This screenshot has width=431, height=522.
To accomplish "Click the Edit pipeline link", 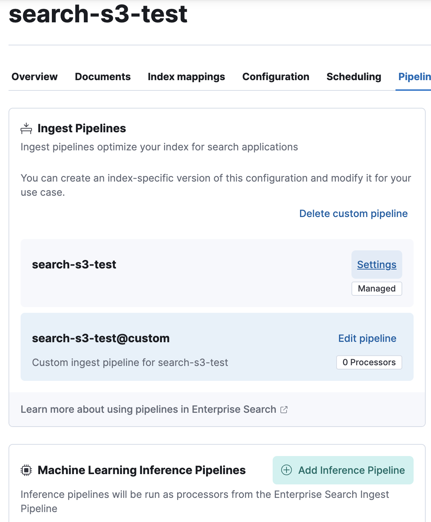I will click(x=367, y=338).
